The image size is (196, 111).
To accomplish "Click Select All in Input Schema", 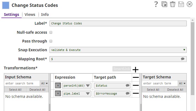I will pyautogui.click(x=15, y=90).
